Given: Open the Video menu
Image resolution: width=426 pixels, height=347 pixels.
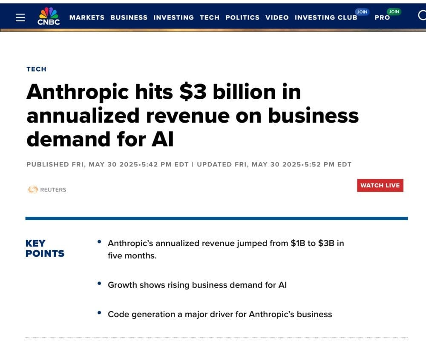Looking at the screenshot, I should [x=277, y=17].
